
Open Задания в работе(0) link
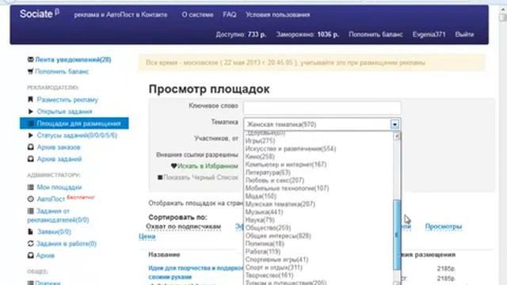67,244
